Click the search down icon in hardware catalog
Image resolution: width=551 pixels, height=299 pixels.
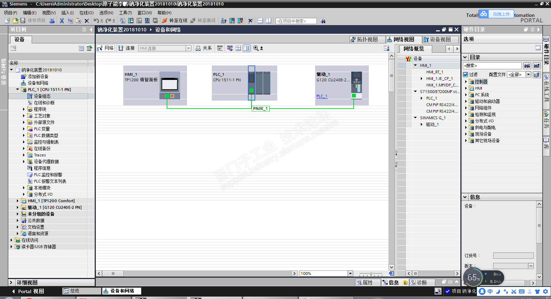pyautogui.click(x=527, y=65)
